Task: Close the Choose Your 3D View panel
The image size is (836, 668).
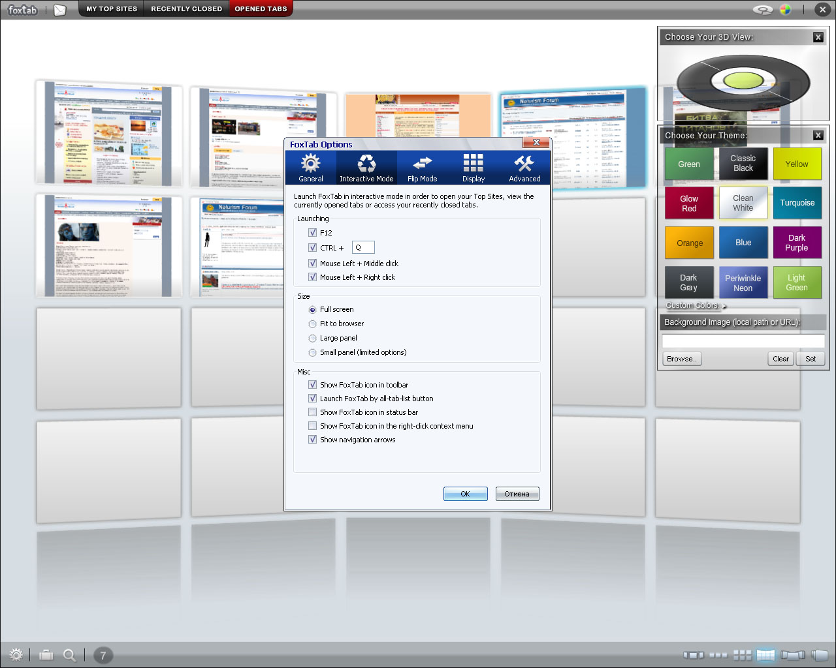Action: pyautogui.click(x=818, y=37)
